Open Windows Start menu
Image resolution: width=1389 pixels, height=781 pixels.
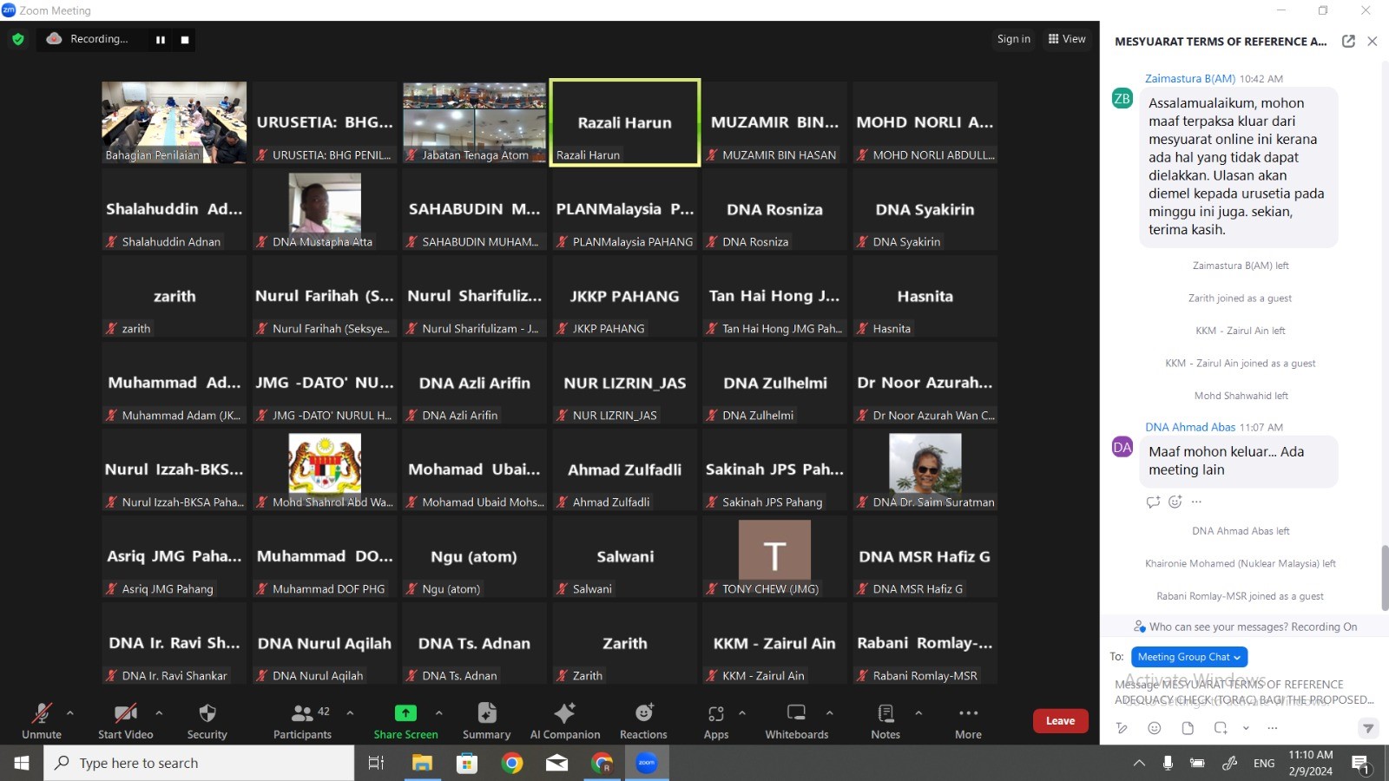click(22, 763)
